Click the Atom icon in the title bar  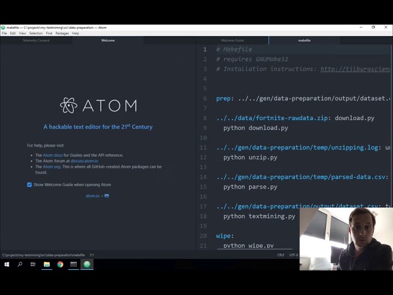tap(3, 27)
